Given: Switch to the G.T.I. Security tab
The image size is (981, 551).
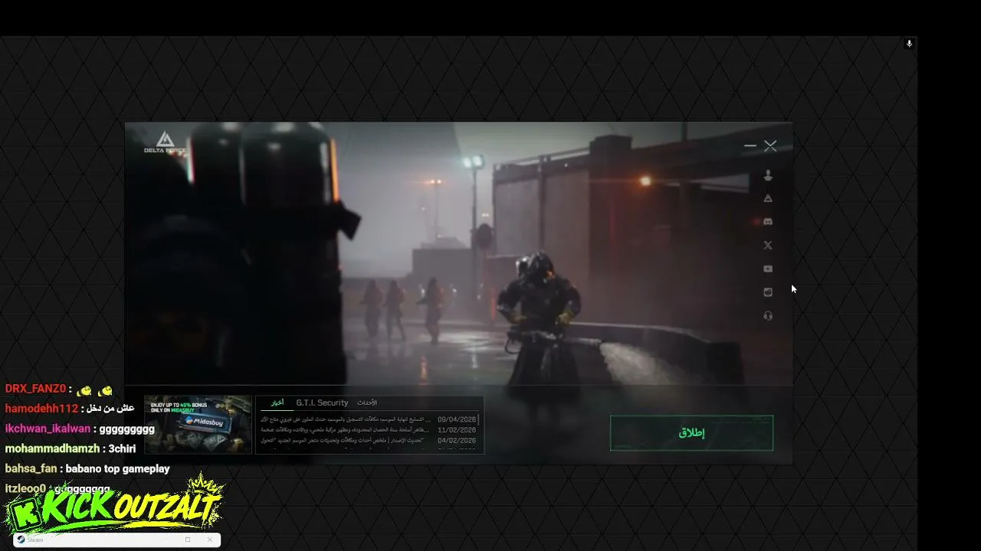Looking at the screenshot, I should (x=322, y=403).
